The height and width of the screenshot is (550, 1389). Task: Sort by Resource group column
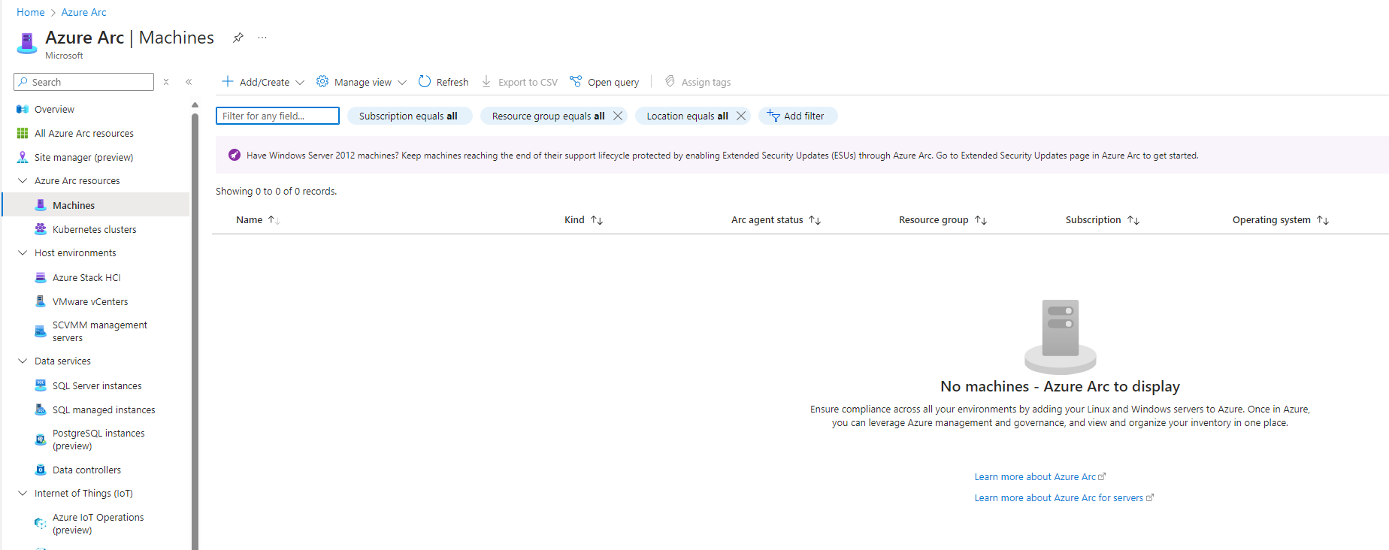coord(943,219)
